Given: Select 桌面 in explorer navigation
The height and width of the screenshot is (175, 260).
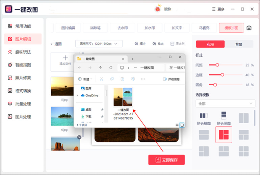Looking at the screenshot, I should 86,110.
